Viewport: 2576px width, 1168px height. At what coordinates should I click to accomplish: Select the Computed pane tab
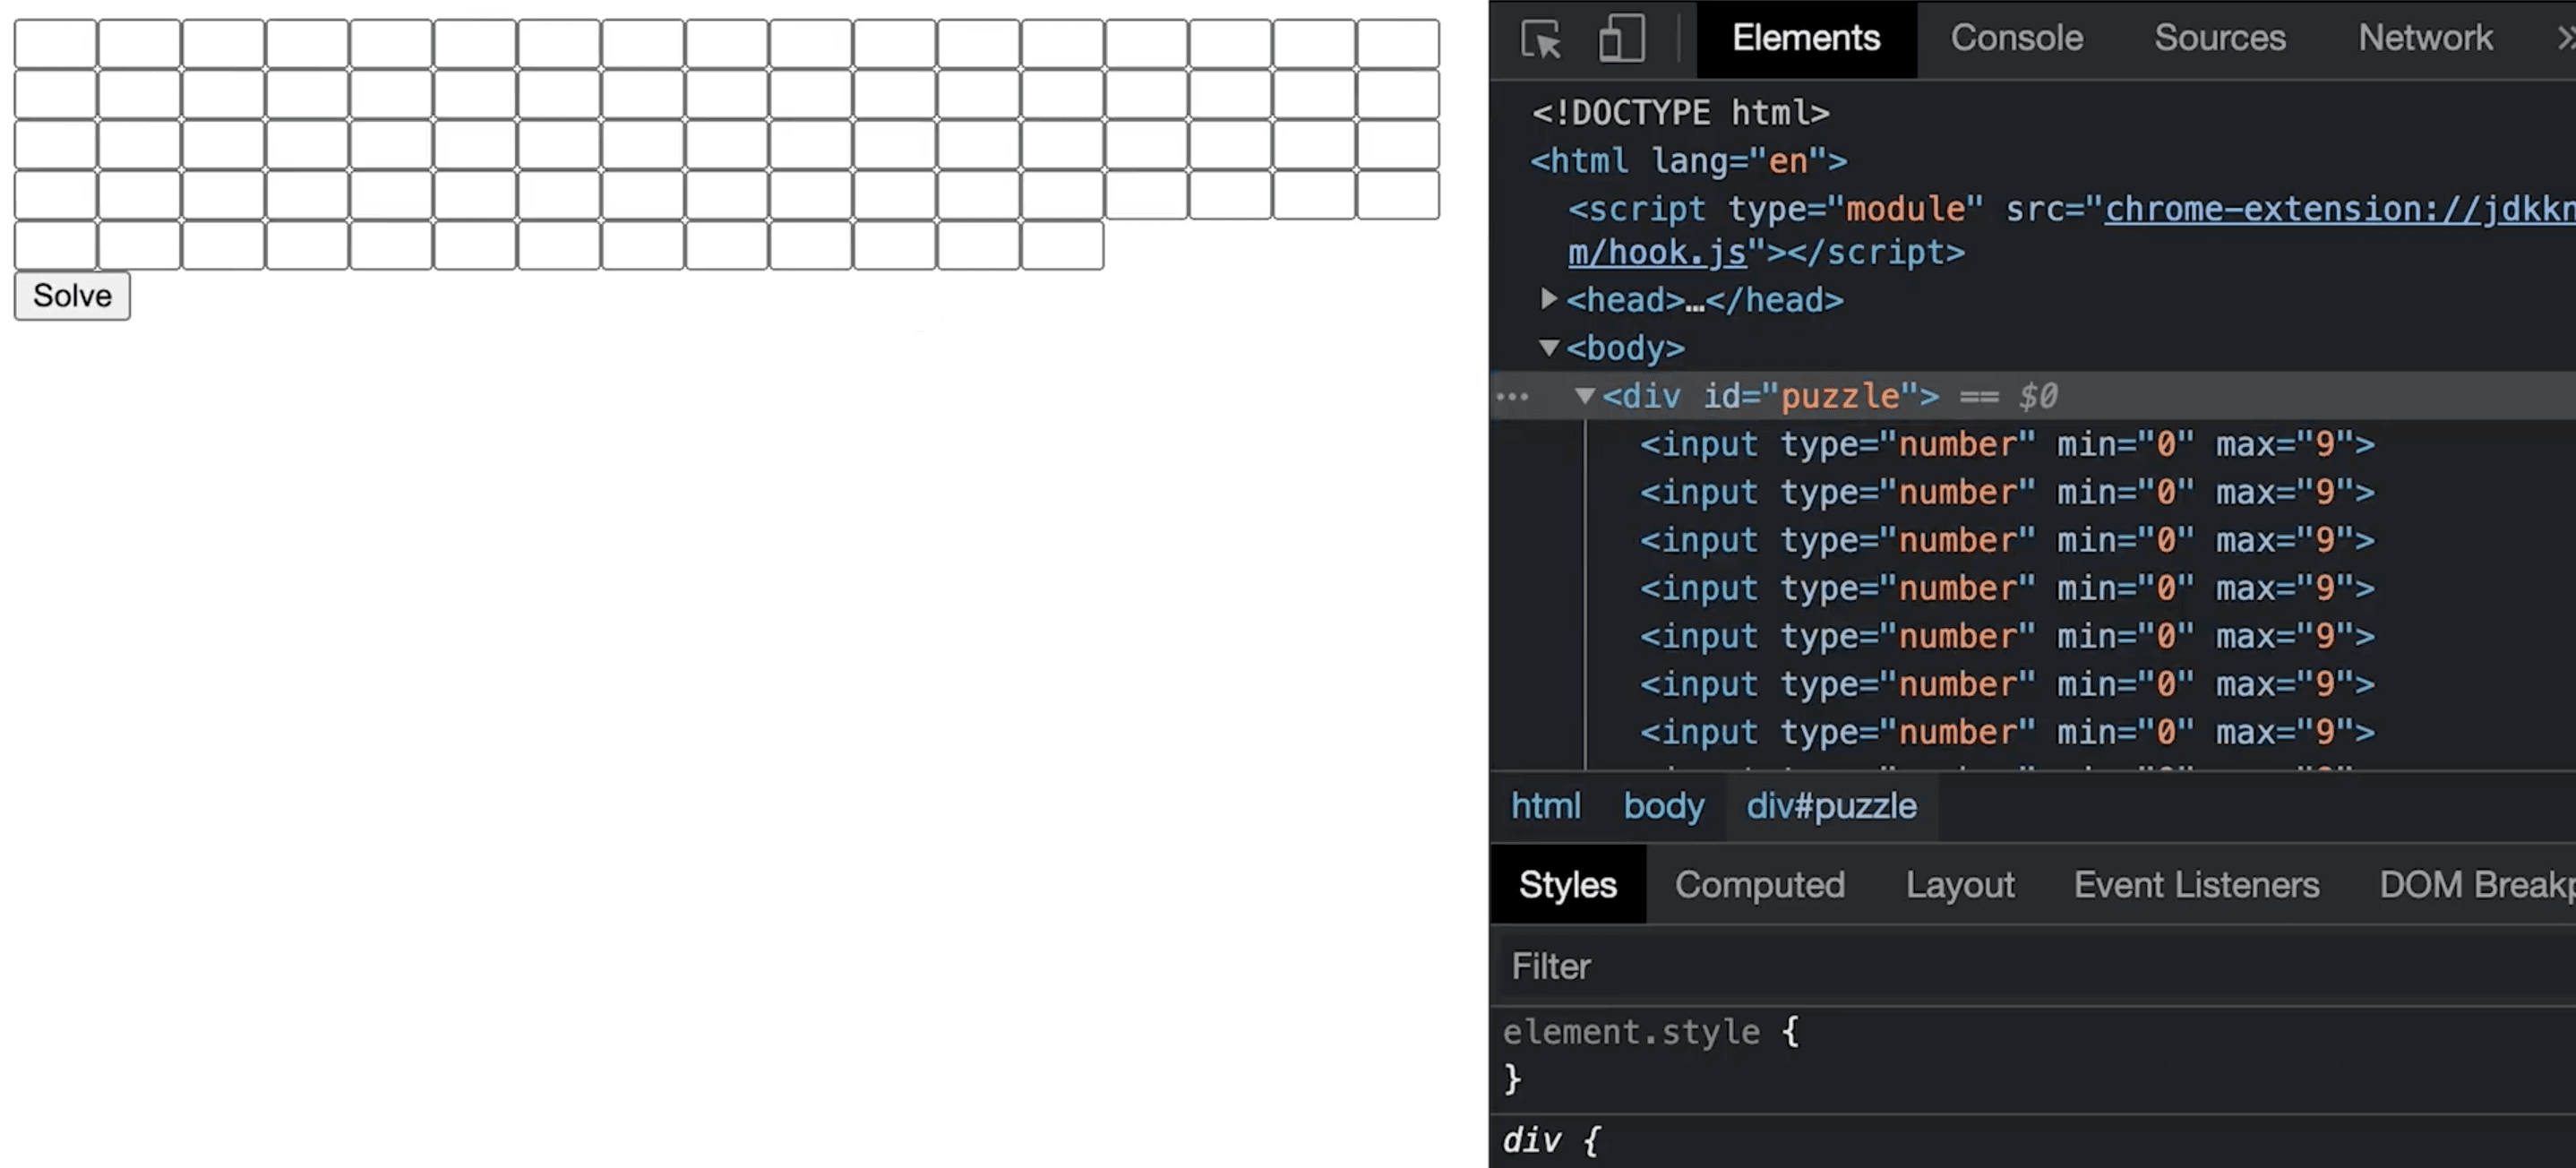pyautogui.click(x=1759, y=885)
